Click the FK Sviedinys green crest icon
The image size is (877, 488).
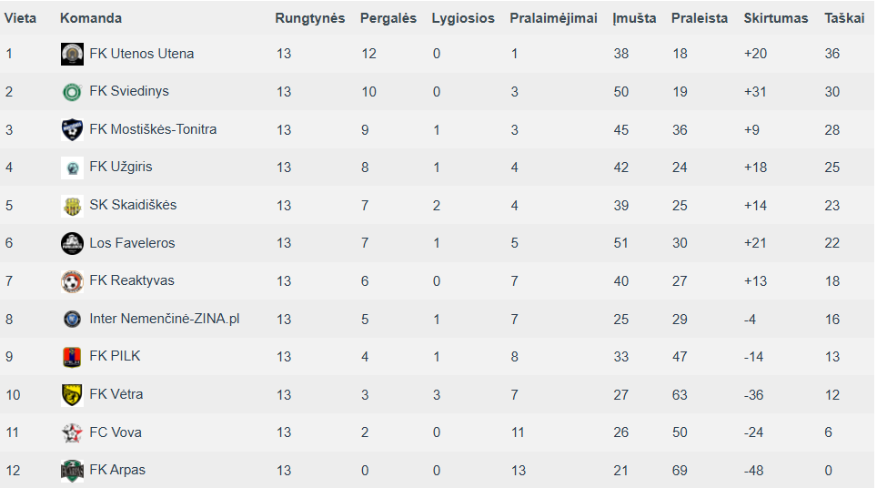(72, 92)
